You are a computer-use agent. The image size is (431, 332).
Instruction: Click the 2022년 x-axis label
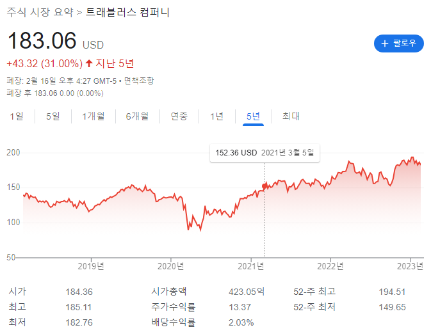(330, 266)
